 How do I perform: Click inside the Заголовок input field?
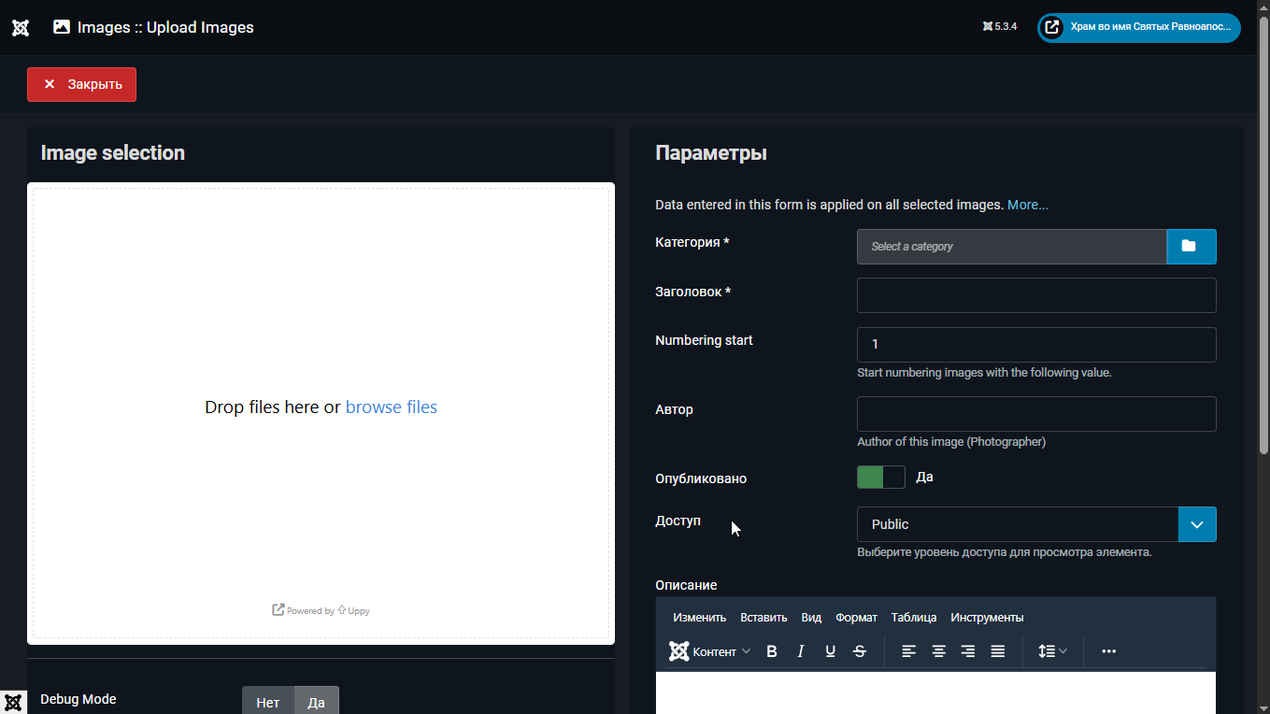point(1035,294)
